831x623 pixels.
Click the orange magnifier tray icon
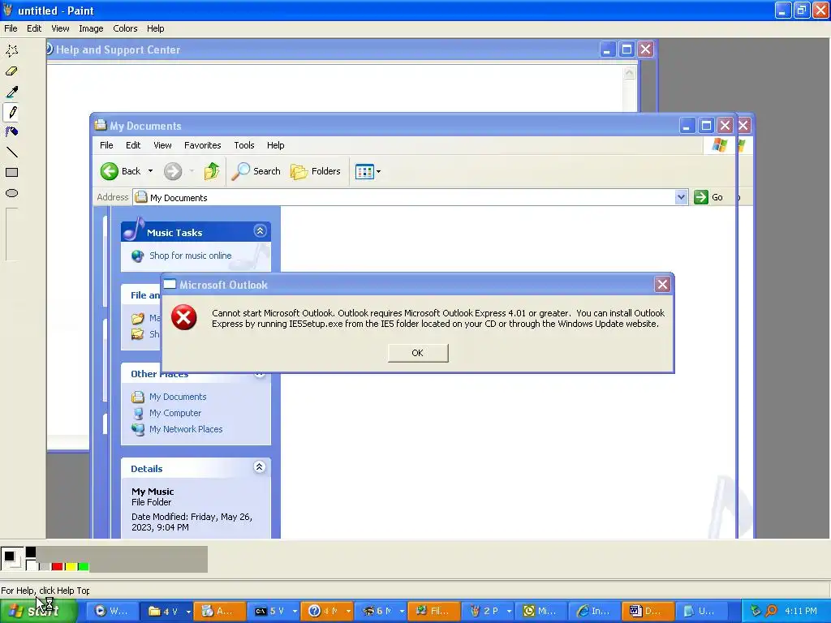point(771,611)
